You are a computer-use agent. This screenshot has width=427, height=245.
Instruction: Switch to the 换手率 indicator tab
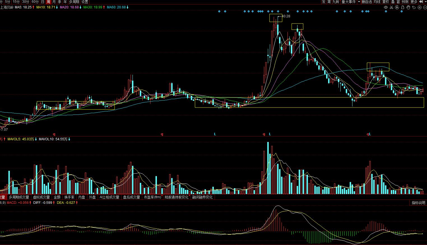[69, 197]
